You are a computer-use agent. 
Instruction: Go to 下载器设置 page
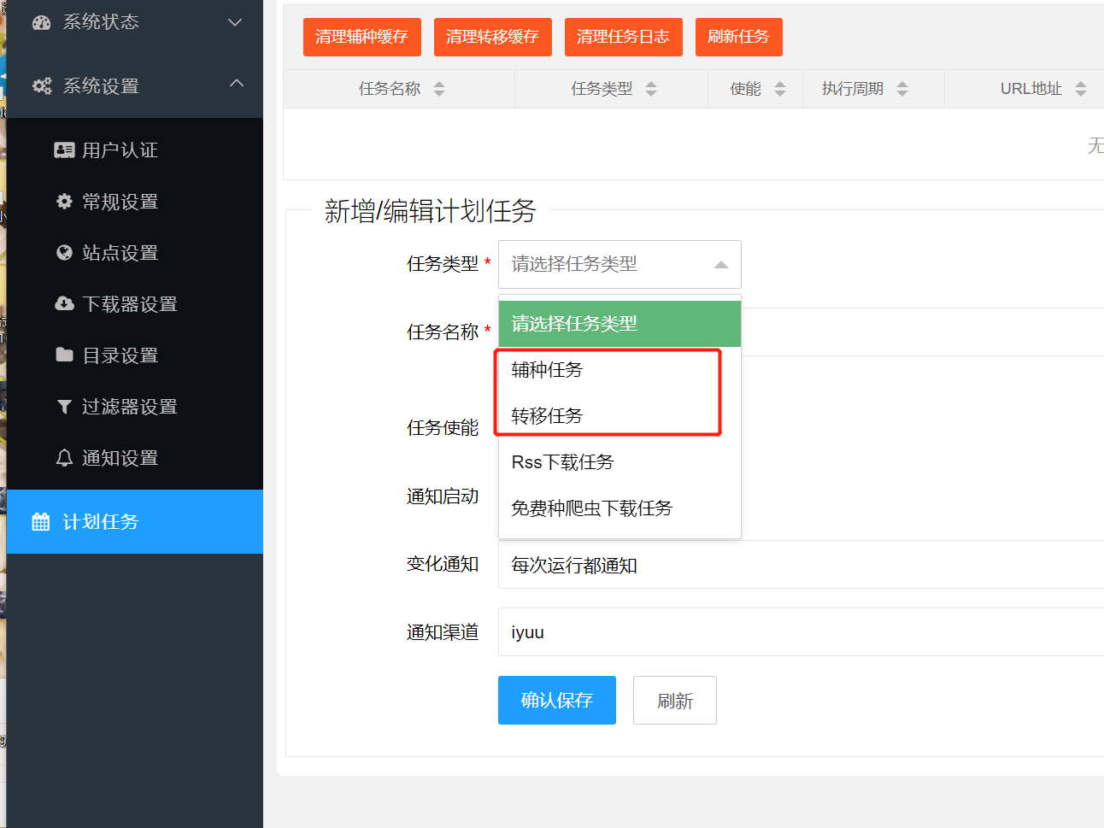coord(135,304)
